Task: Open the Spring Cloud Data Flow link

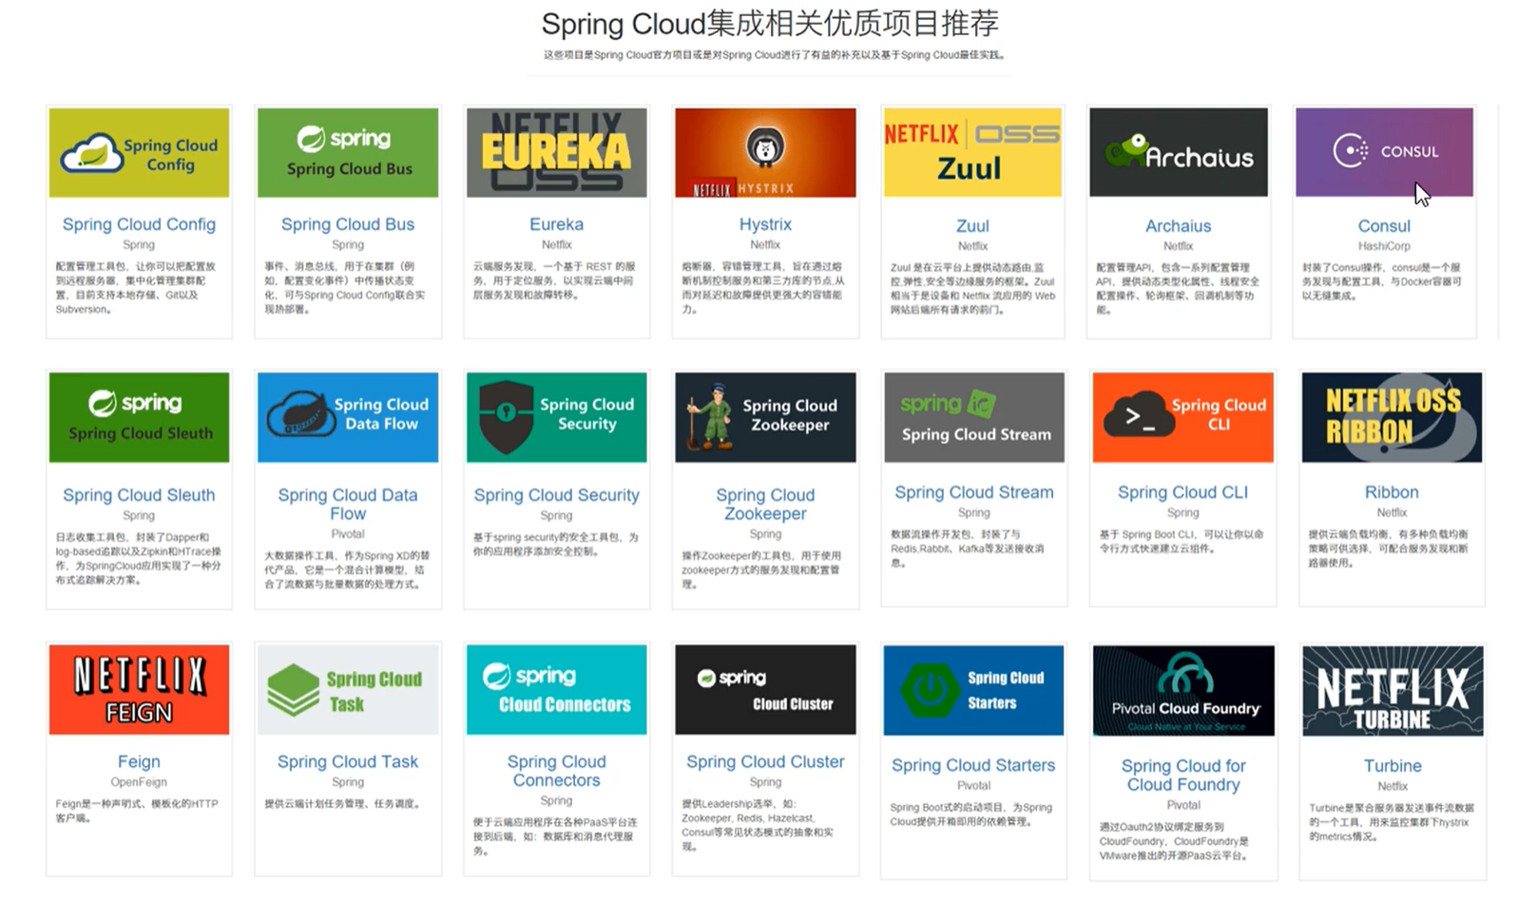Action: [x=348, y=504]
